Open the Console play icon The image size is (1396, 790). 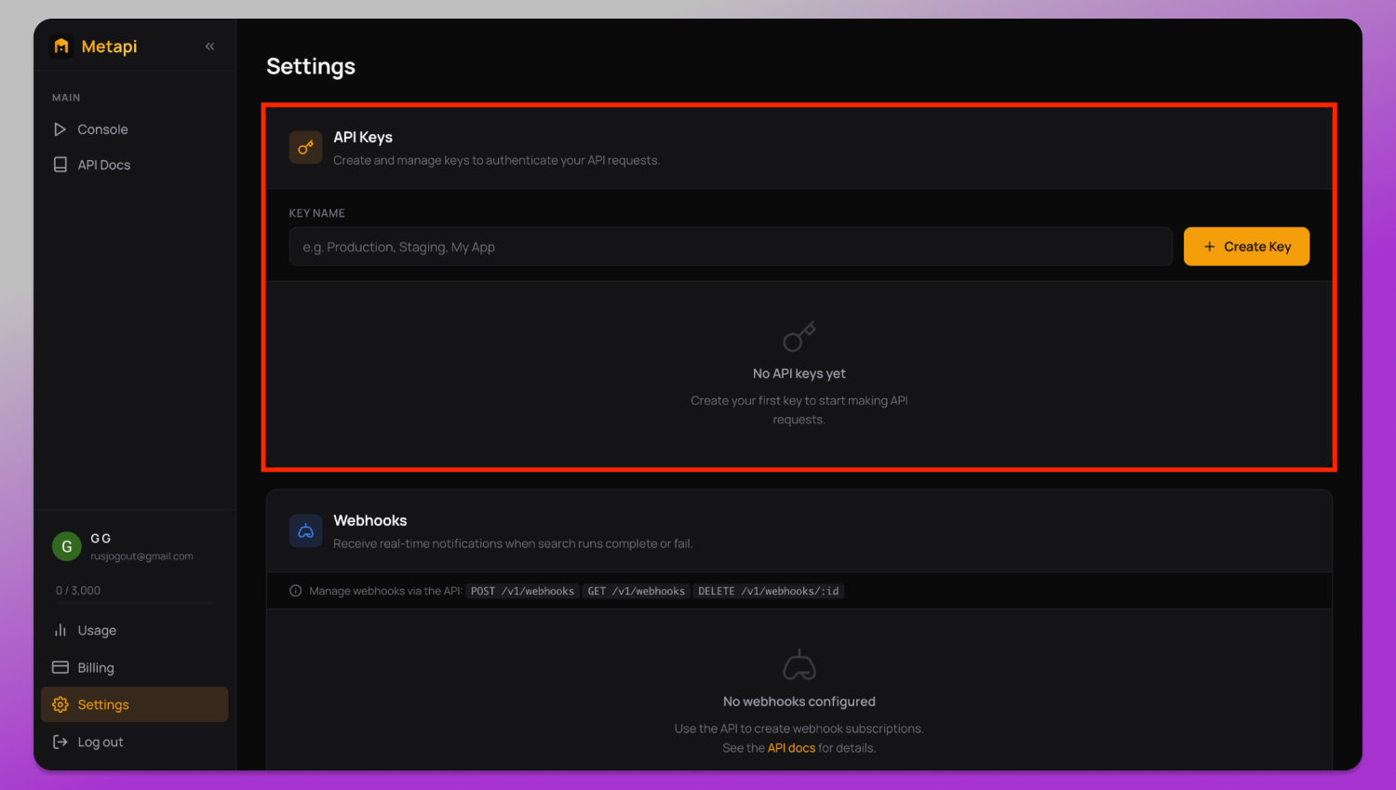point(60,129)
